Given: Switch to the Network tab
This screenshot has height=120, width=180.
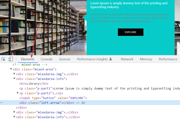Looking at the screenshot, I should (x=127, y=59).
